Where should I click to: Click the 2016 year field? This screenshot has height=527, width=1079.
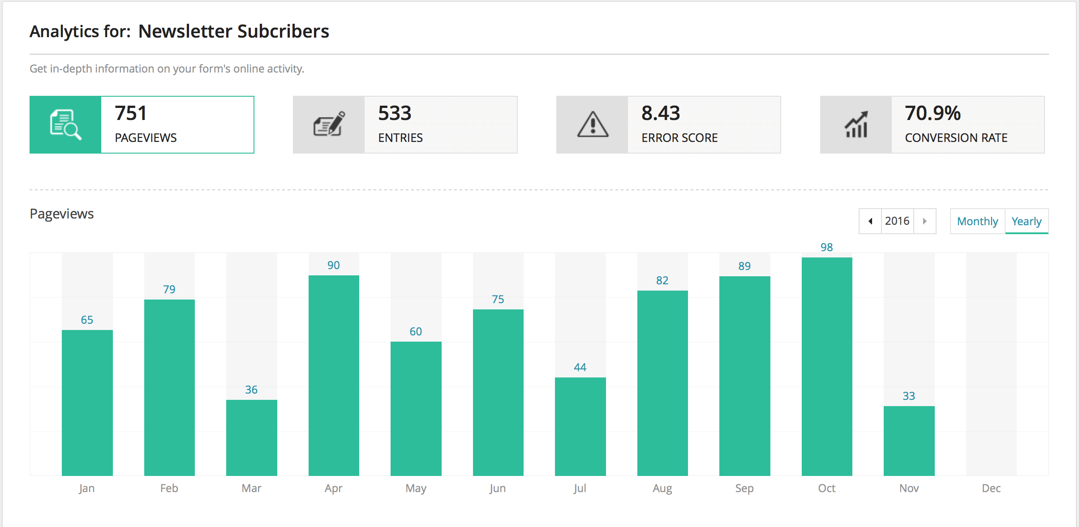click(897, 221)
